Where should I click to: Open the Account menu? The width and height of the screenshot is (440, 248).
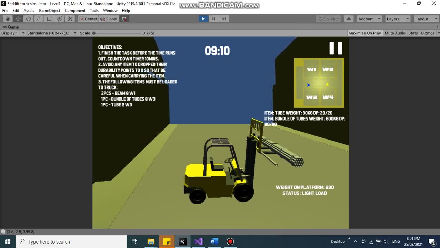coord(369,19)
